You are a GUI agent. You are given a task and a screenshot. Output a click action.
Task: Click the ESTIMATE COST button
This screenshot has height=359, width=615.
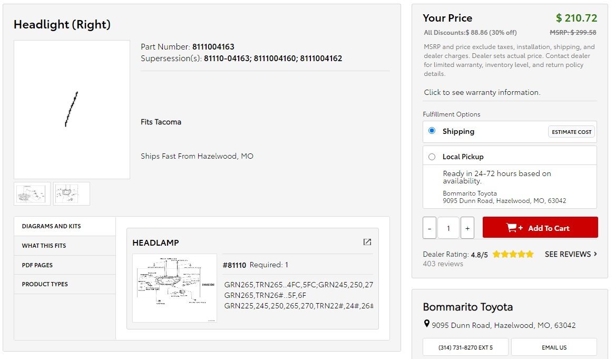(571, 132)
